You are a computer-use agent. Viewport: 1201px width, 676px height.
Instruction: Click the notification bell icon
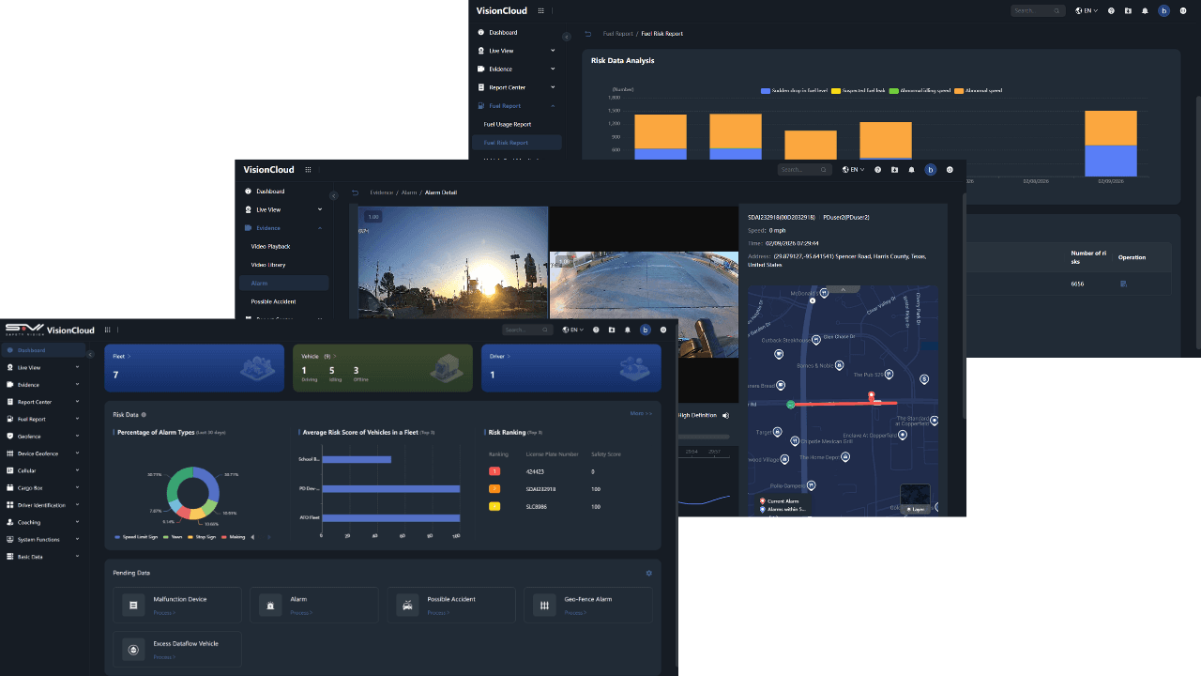[x=627, y=330]
